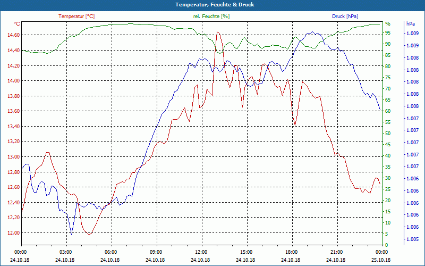Click the 25 tick on humidity axis
This screenshot has width=425, height=266.
(x=388, y=189)
